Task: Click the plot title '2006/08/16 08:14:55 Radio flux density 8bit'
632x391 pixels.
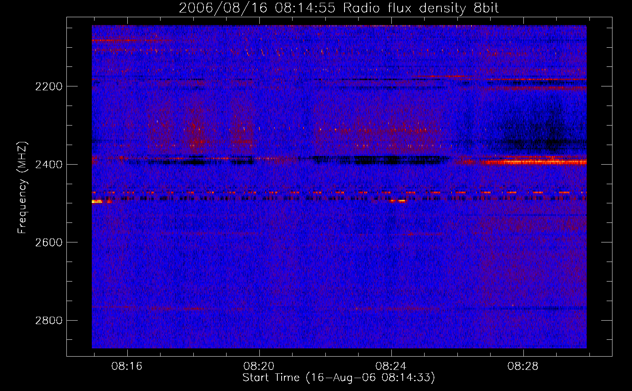Action: click(x=339, y=8)
